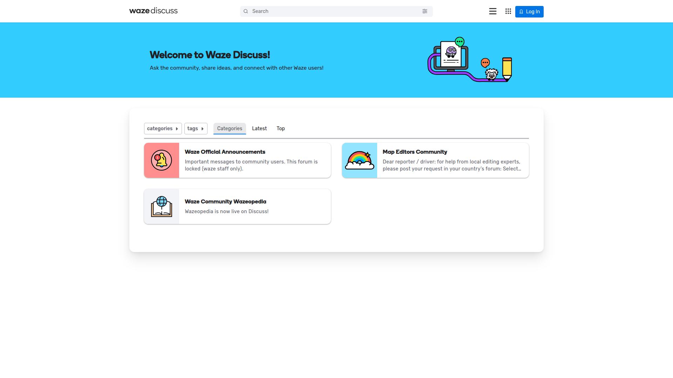Click 'Important messages to community users' description

[251, 165]
